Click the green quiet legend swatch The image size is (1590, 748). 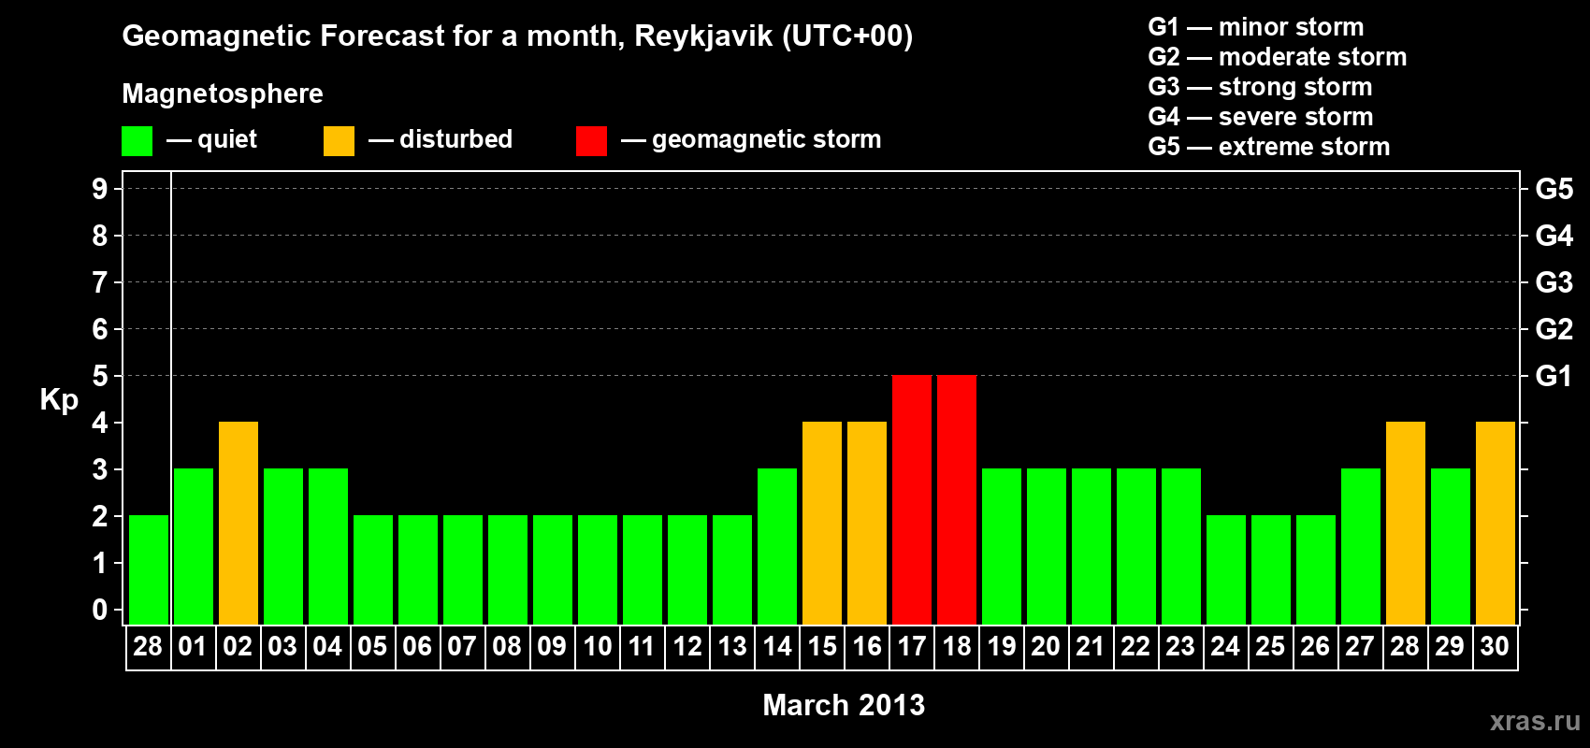click(x=137, y=141)
